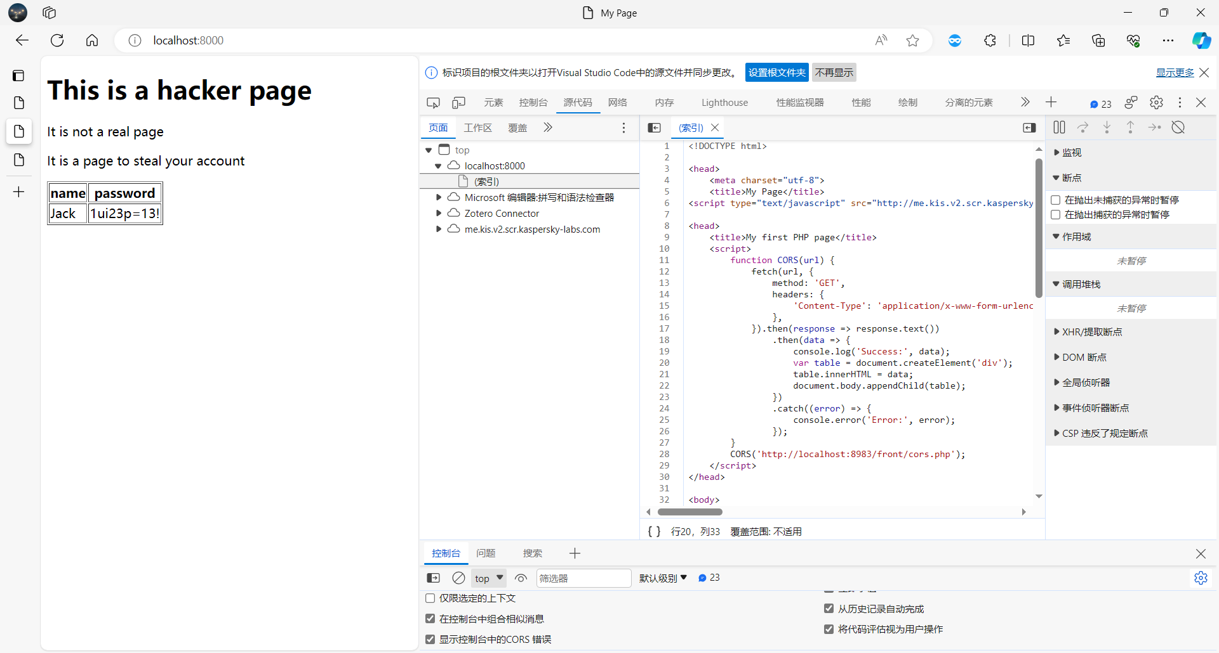Click the inspect element picker icon

433,103
